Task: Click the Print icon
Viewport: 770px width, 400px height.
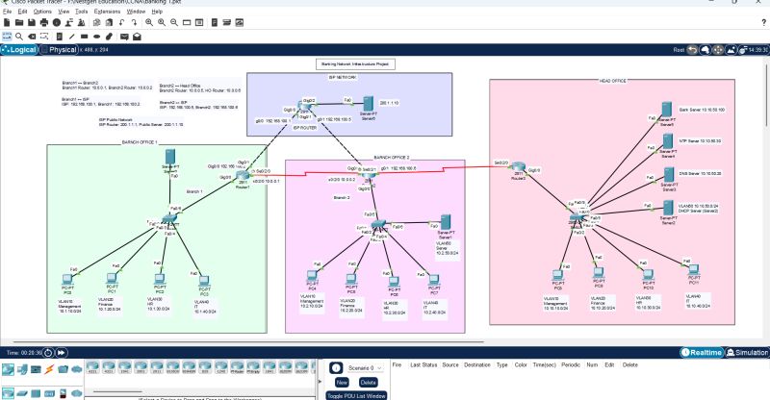Action: coord(44,22)
